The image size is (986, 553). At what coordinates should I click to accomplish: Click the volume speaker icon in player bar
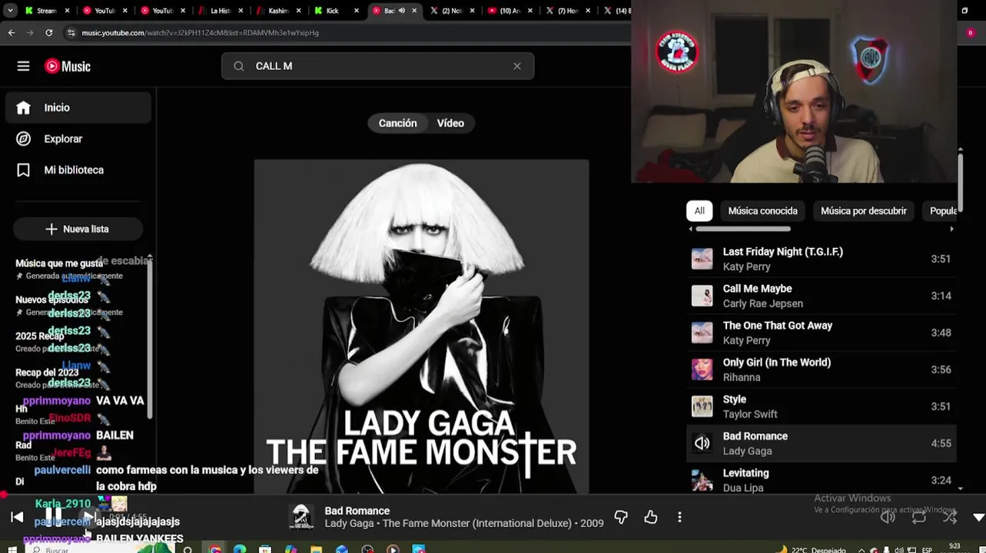pyautogui.click(x=888, y=517)
